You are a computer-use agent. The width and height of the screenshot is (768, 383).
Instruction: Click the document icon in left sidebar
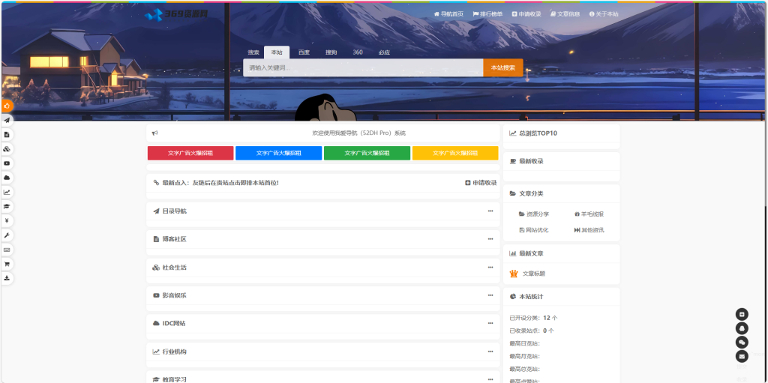7,134
